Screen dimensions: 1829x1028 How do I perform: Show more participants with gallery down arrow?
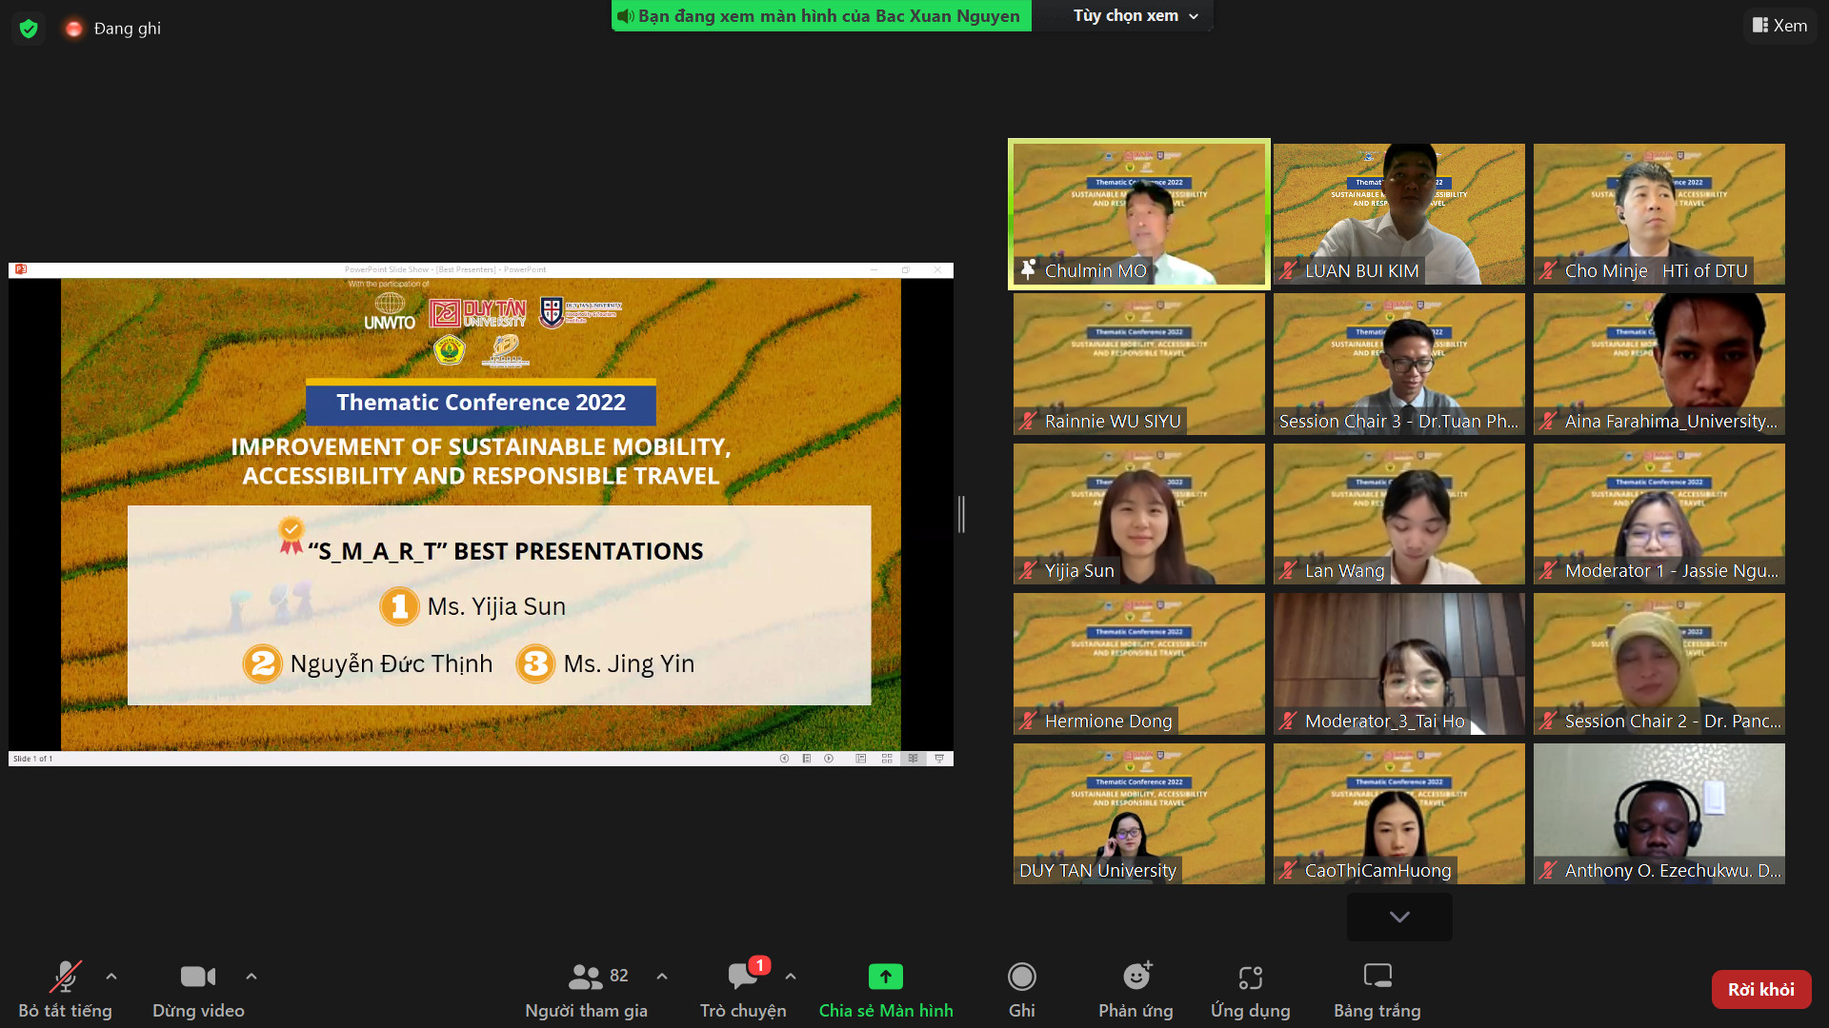click(1398, 917)
